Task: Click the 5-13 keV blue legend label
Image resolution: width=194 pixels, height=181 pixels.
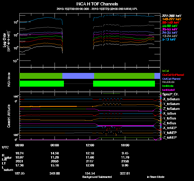Action: point(170,40)
